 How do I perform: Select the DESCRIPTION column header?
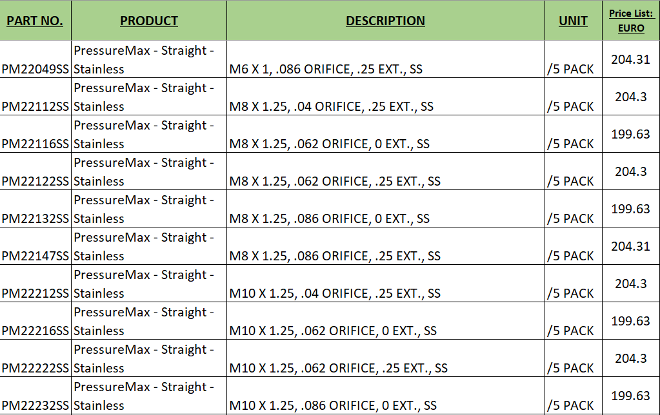pos(386,21)
